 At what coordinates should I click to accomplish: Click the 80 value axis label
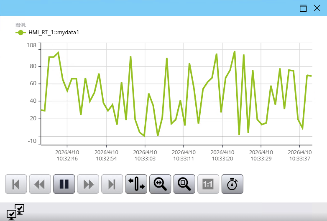tap(33, 66)
